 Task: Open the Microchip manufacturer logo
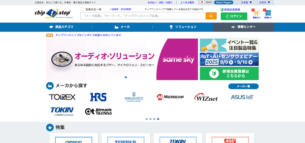coord(170,97)
